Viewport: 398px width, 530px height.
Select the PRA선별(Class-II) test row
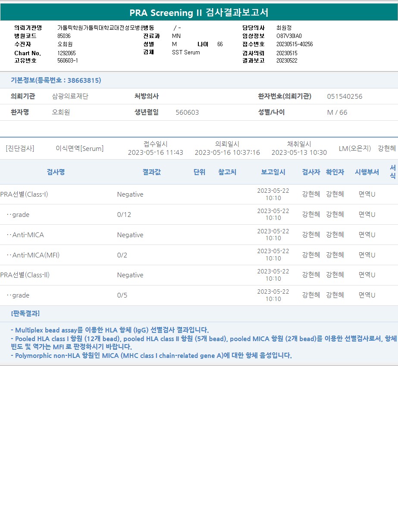(199, 275)
